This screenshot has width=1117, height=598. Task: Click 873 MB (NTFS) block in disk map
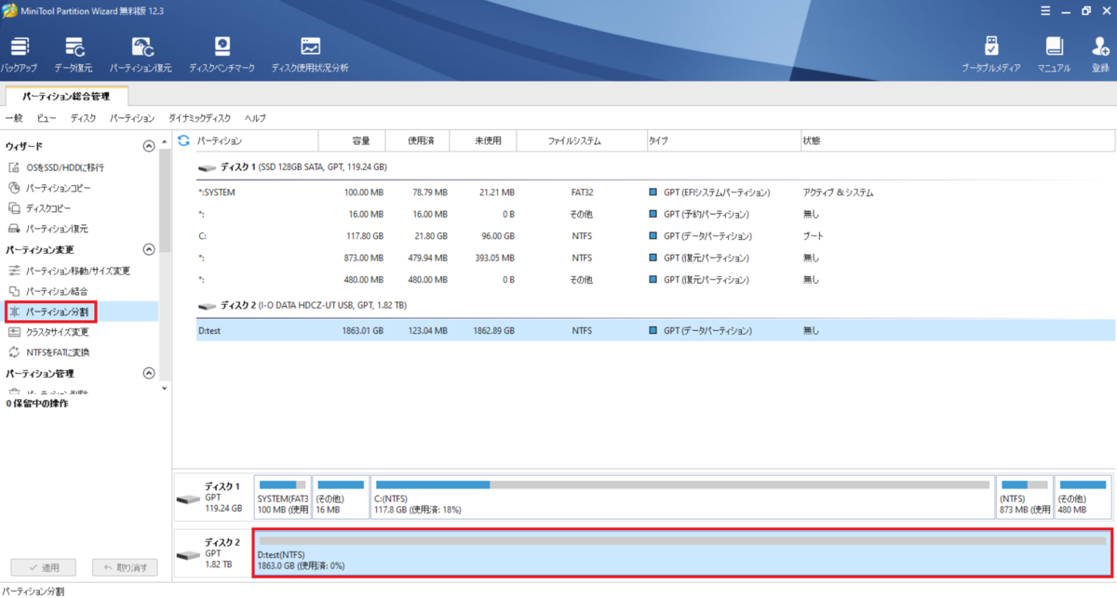pos(1023,498)
